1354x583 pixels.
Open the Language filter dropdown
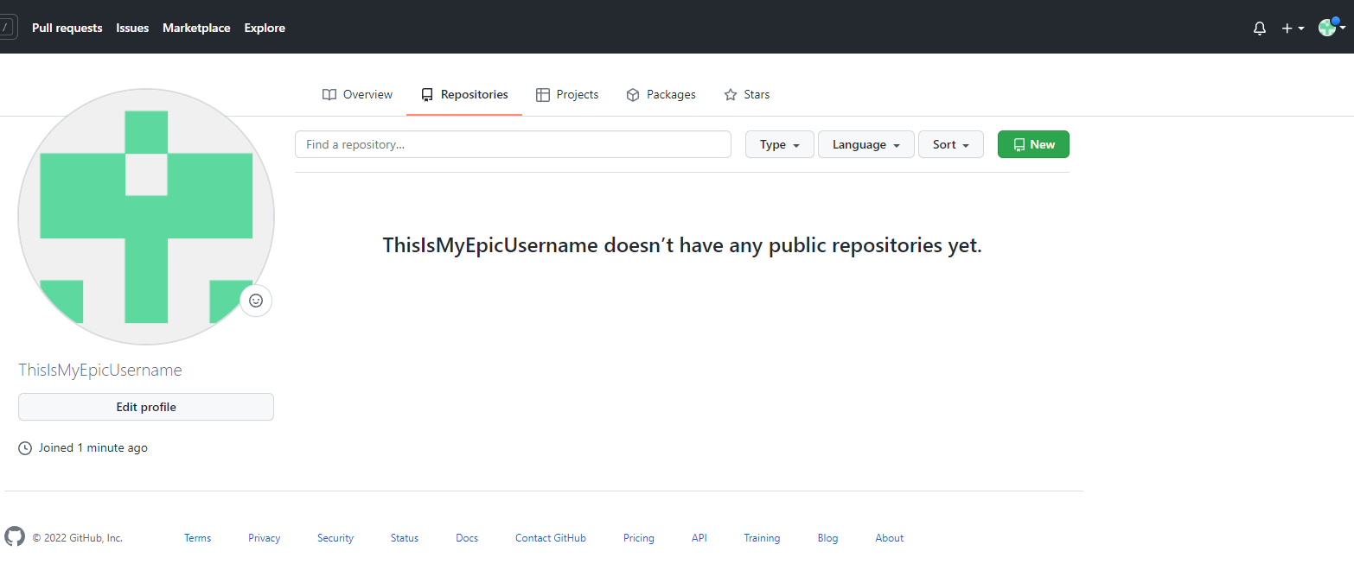point(865,144)
